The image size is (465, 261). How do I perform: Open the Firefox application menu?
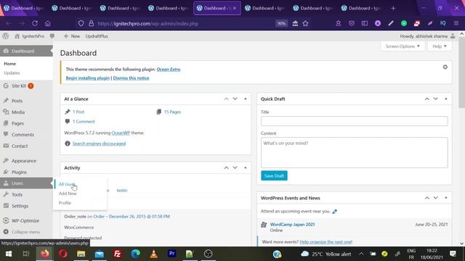456,23
